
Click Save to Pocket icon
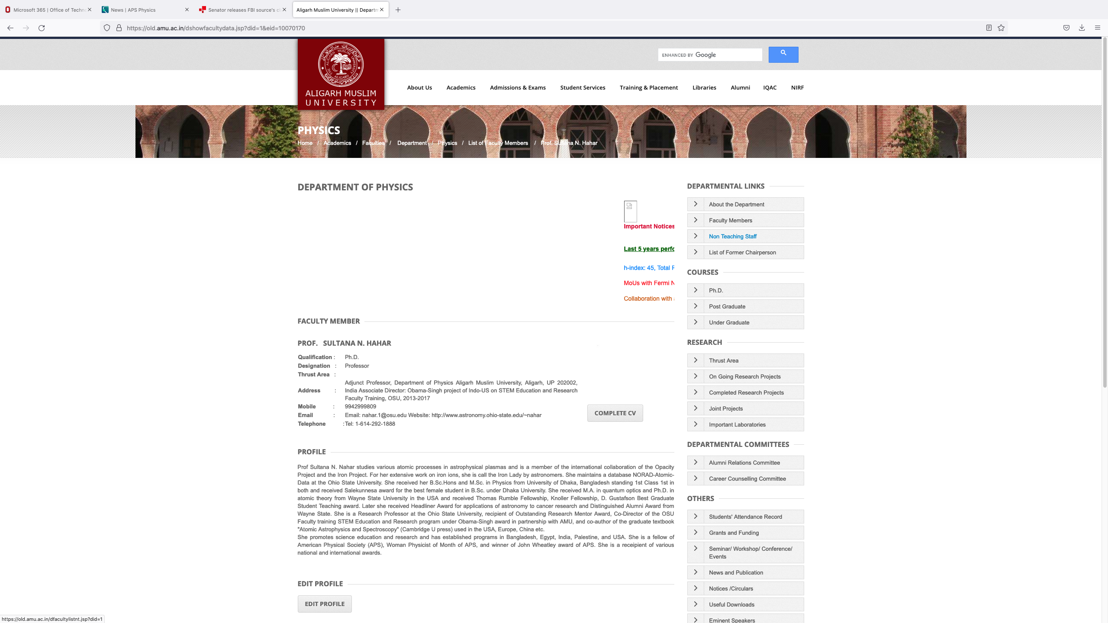(1066, 28)
